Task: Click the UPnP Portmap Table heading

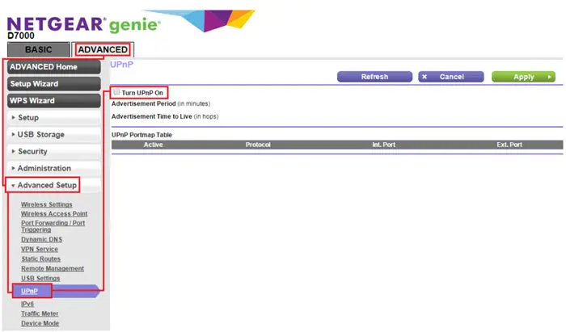Action: coord(141,135)
